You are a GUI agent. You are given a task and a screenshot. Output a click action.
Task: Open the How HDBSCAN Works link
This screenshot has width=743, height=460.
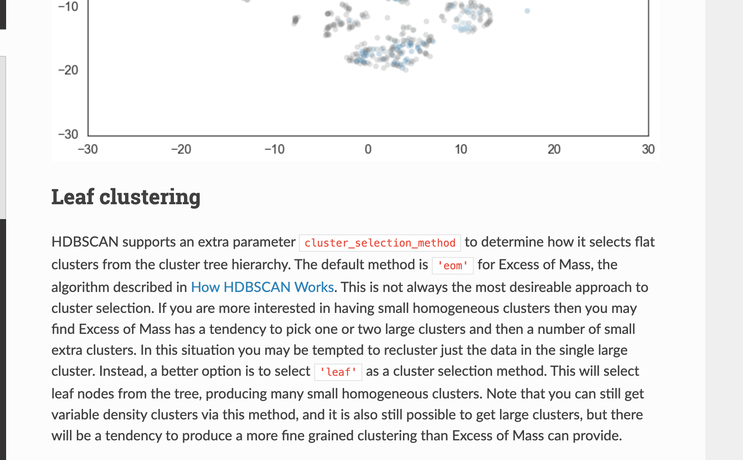[x=262, y=287]
